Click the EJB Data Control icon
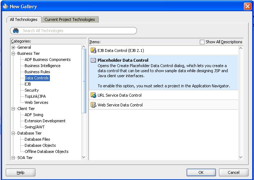The image size is (254, 180). point(93,51)
